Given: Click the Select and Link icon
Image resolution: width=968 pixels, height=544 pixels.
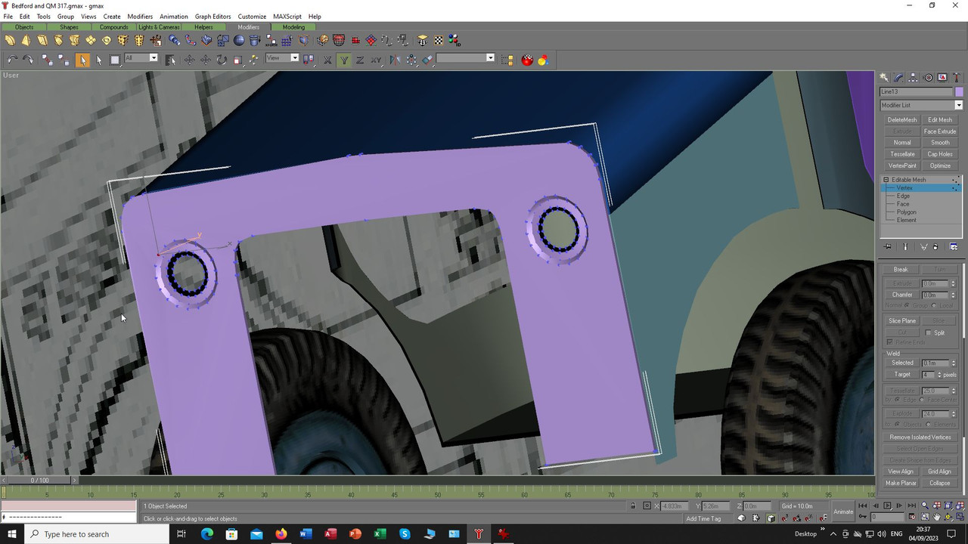Looking at the screenshot, I should [x=45, y=60].
